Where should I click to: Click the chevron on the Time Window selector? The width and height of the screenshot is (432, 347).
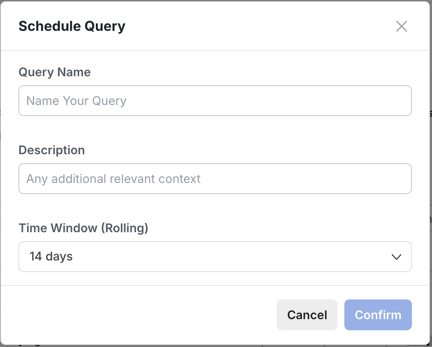coord(396,257)
